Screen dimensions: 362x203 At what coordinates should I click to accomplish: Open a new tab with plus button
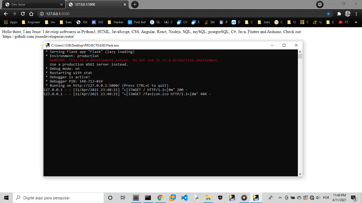coord(135,4)
